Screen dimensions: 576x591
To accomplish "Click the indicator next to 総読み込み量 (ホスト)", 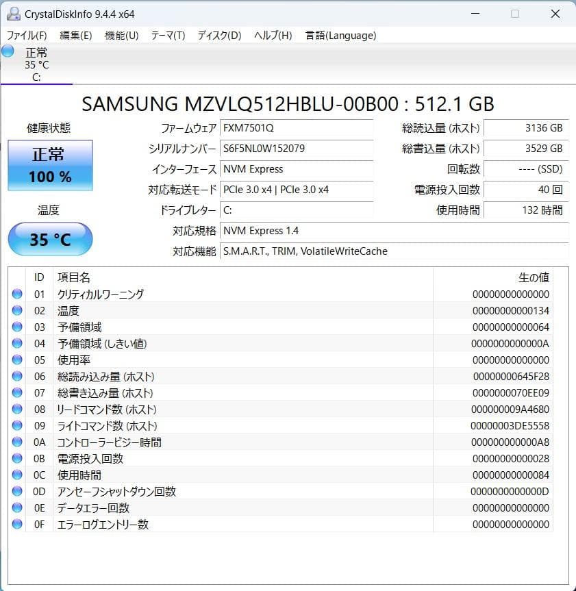I will pos(17,376).
